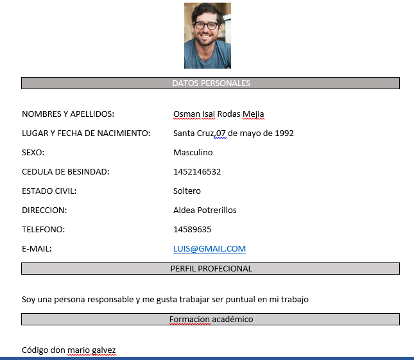Click the Formacion académico section header
This screenshot has width=414, height=360.
211,319
